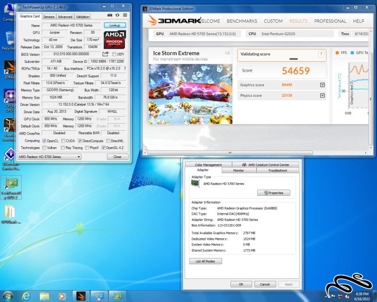Open the taskbar clock and date
Image resolution: width=377 pixels, height=302 pixels.
(x=362, y=296)
